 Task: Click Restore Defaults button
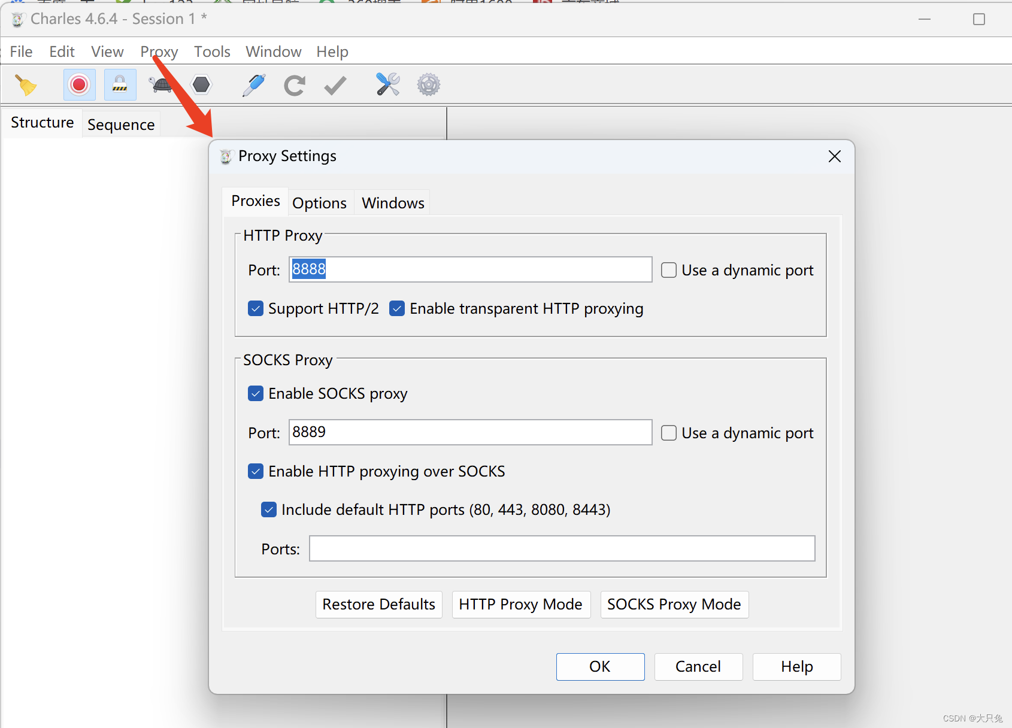378,604
